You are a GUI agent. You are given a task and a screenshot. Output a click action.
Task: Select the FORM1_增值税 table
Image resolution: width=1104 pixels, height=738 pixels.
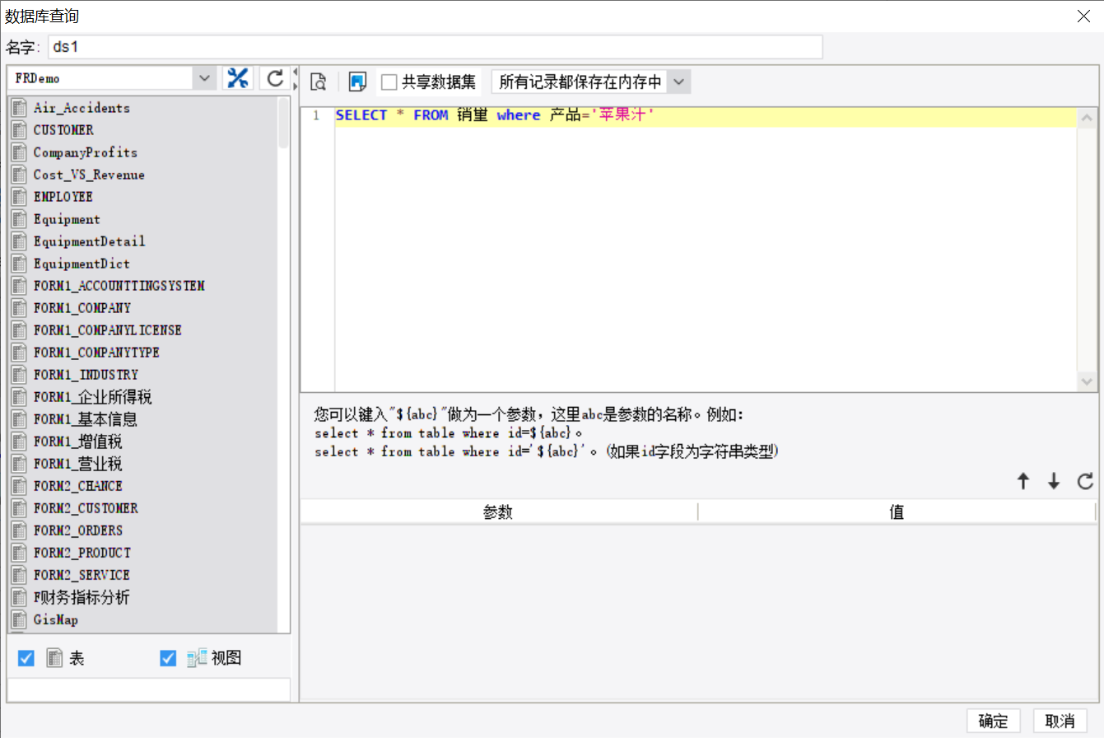143,441
